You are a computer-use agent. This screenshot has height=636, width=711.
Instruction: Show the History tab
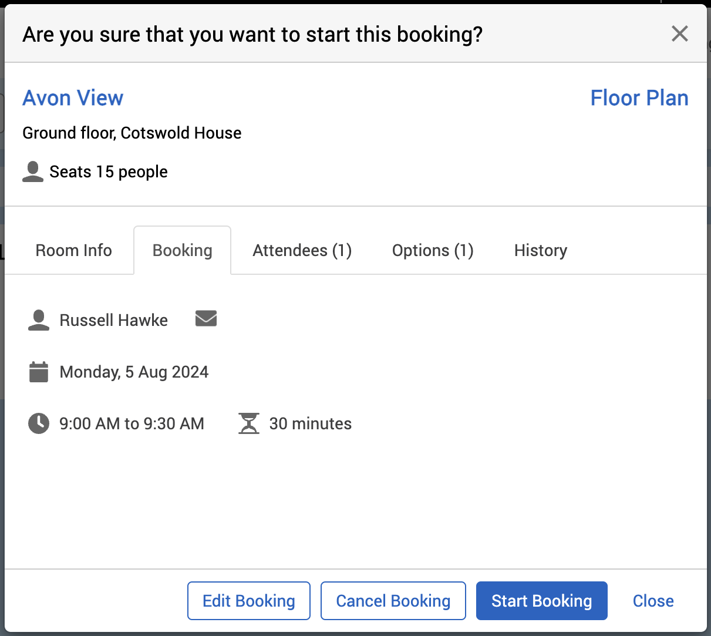click(540, 251)
